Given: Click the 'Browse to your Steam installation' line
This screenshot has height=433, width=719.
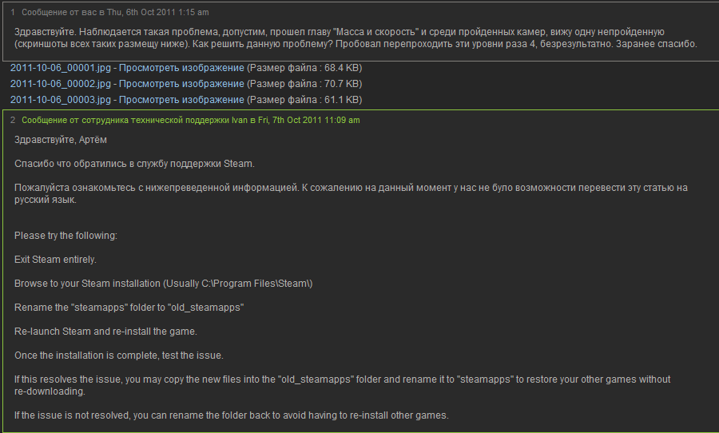Looking at the screenshot, I should (x=163, y=284).
